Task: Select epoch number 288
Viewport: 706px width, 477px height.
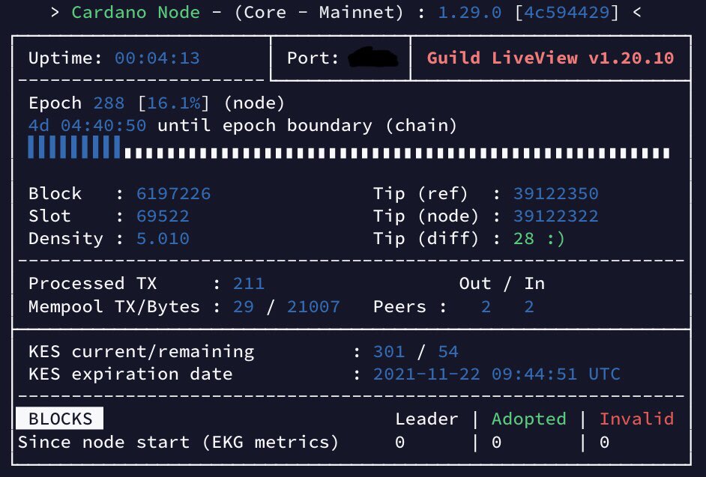Action: point(109,103)
